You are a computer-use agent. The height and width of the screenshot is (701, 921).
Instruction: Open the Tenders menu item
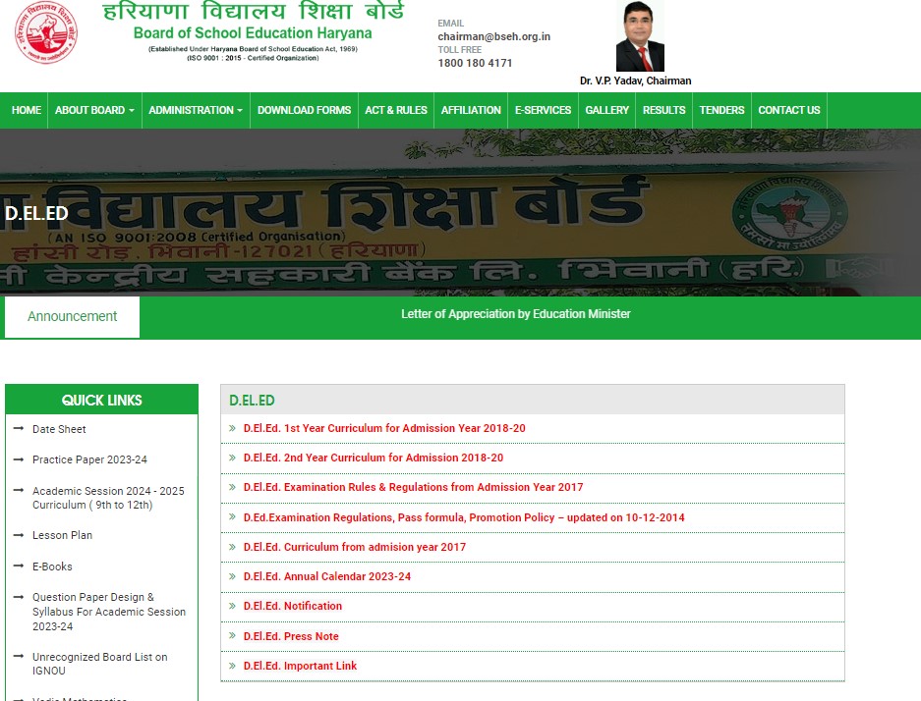click(721, 110)
